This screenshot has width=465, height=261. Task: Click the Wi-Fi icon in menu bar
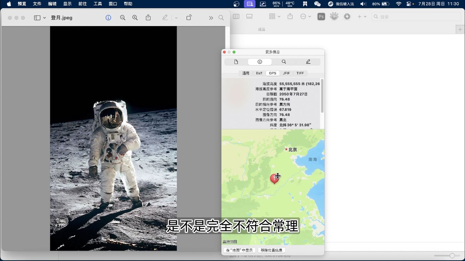(x=398, y=4)
